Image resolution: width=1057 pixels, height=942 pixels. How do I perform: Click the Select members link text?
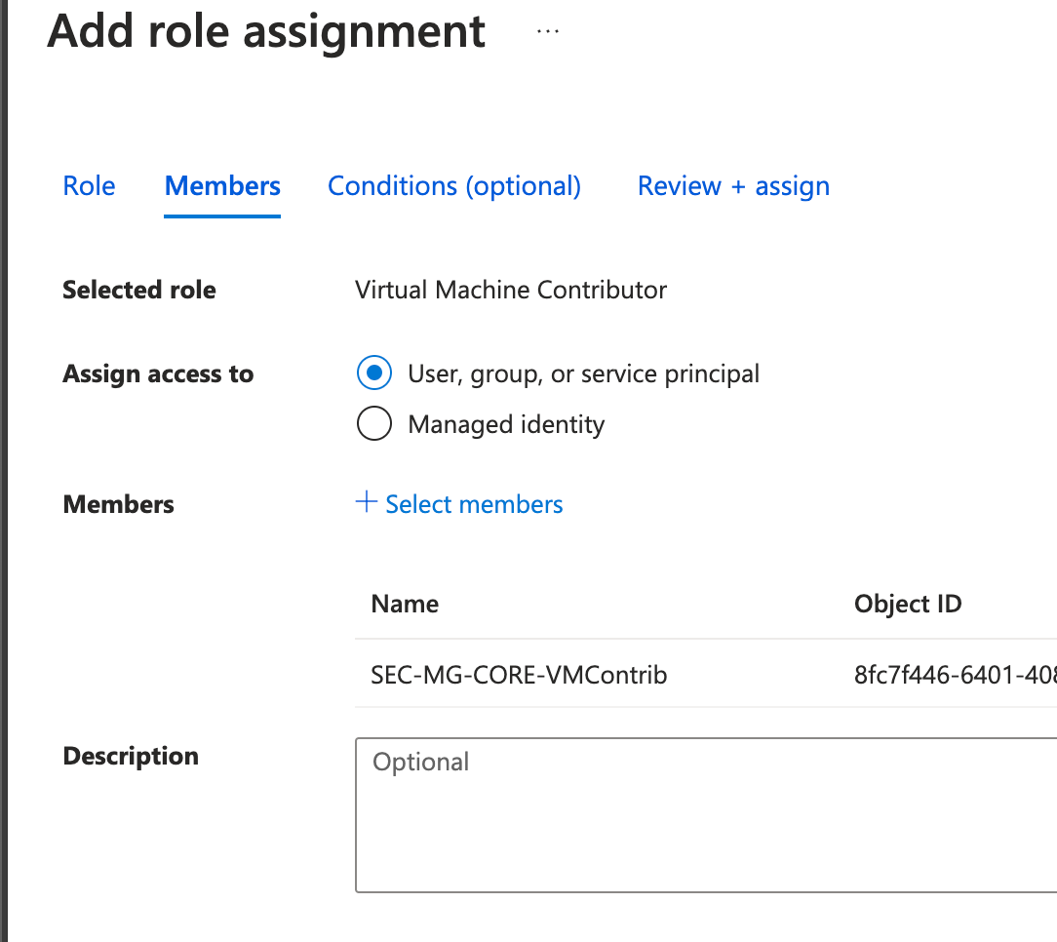(474, 504)
